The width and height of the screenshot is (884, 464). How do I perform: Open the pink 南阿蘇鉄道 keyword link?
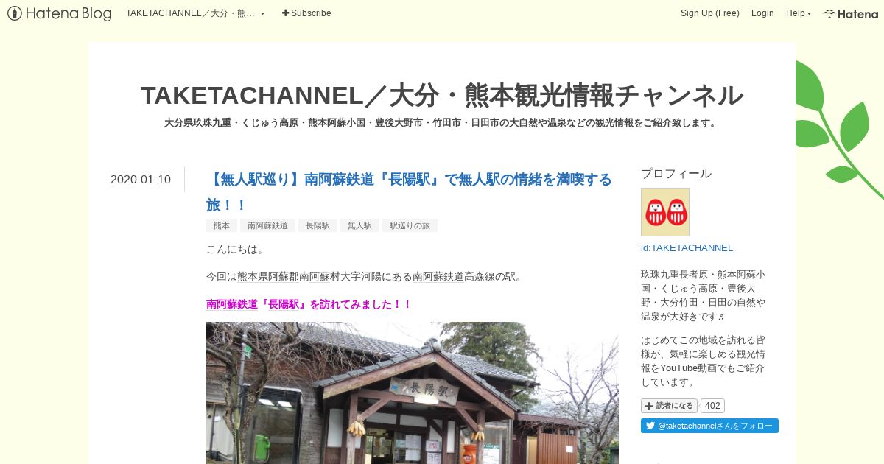[232, 304]
